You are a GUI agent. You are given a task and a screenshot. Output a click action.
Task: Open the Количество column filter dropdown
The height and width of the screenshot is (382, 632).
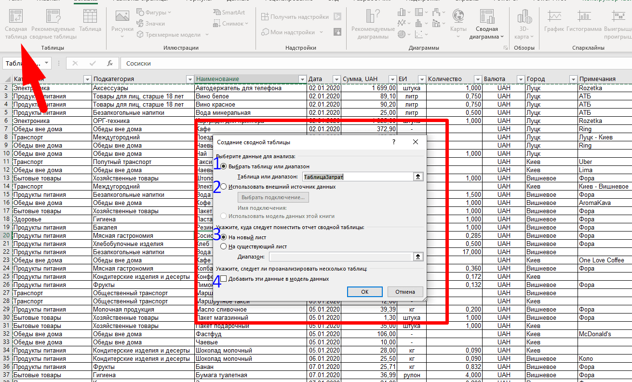pos(478,79)
